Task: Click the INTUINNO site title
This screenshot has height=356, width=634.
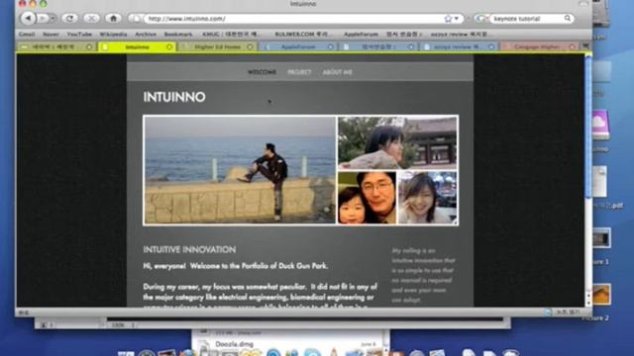Action: 174,97
